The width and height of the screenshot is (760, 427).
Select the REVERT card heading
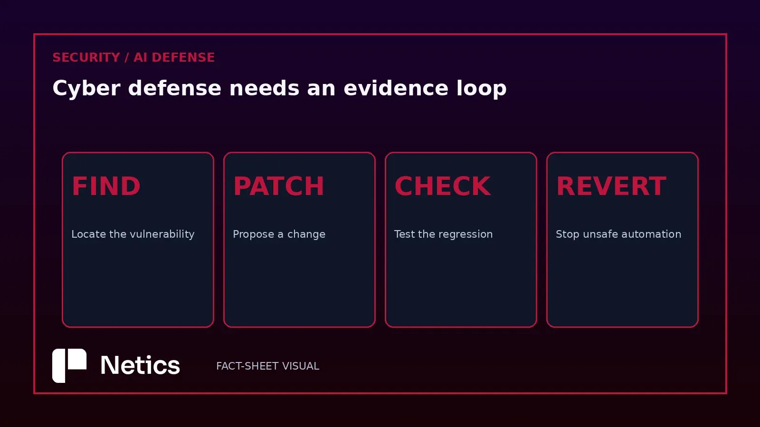(611, 186)
